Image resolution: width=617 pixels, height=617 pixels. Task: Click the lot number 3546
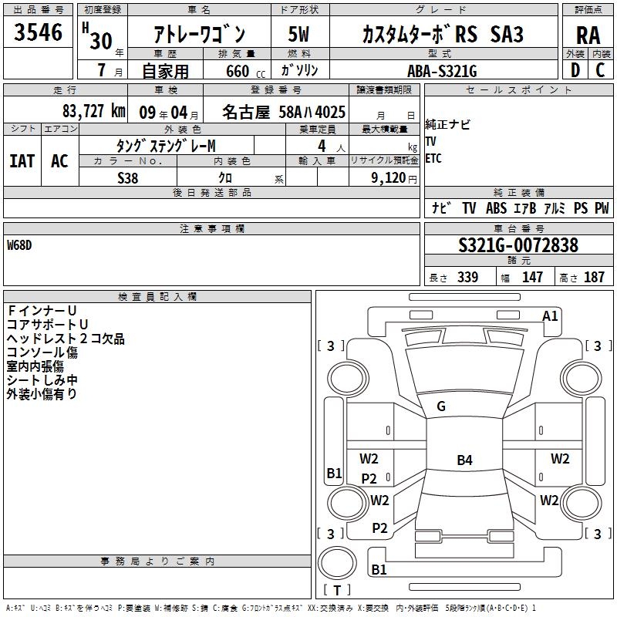click(x=38, y=32)
